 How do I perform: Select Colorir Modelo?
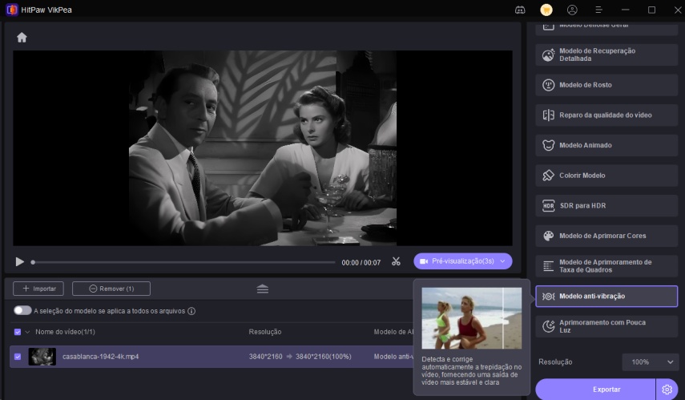[x=606, y=176]
